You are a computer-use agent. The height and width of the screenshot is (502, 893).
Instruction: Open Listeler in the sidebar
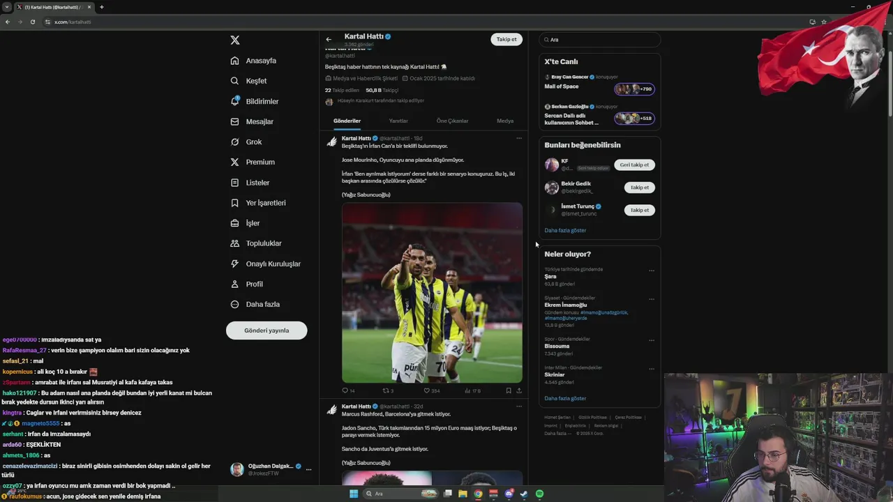pos(250,183)
